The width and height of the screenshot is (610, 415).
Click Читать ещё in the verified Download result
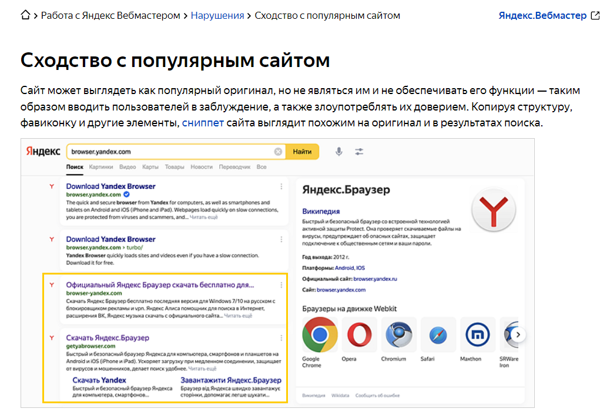[x=203, y=217]
